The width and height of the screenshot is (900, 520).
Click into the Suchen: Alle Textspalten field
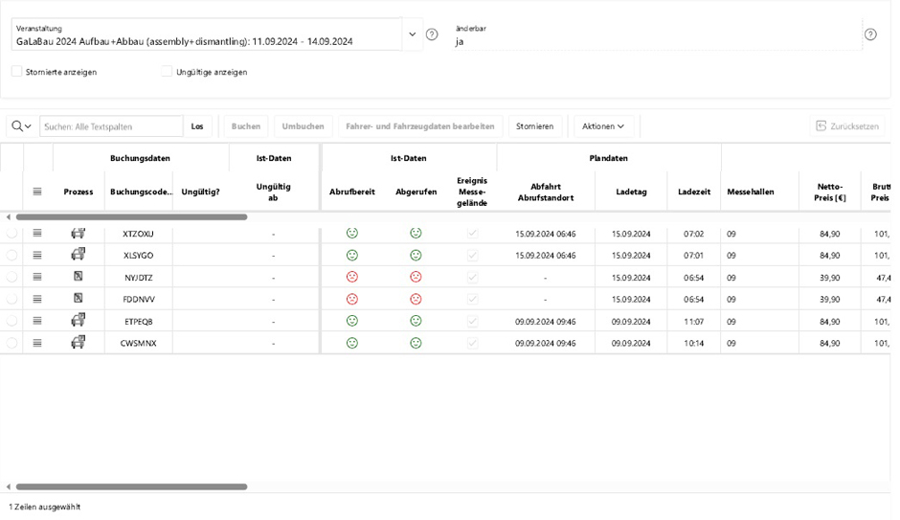111,126
